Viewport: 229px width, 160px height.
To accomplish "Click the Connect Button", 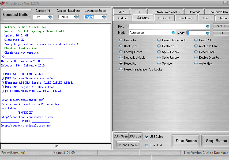I will tap(17, 15).
